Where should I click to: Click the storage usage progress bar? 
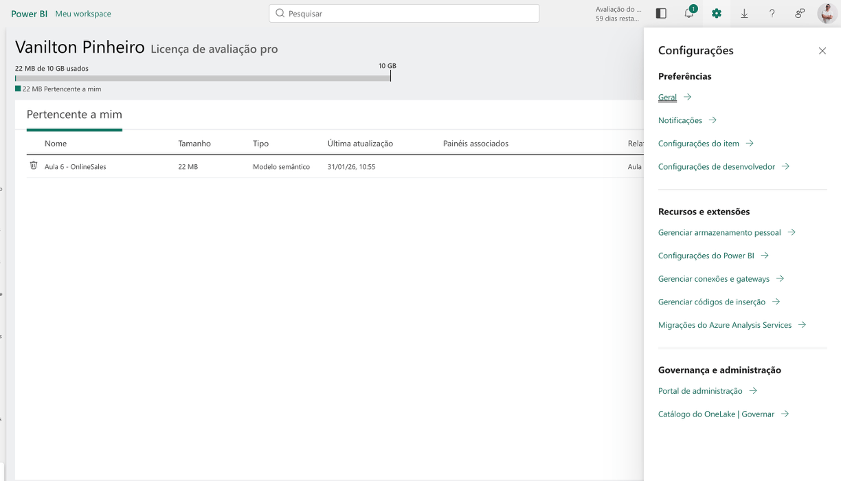coord(203,78)
